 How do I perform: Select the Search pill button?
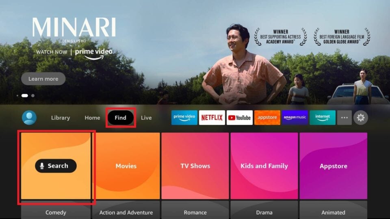[x=56, y=166]
